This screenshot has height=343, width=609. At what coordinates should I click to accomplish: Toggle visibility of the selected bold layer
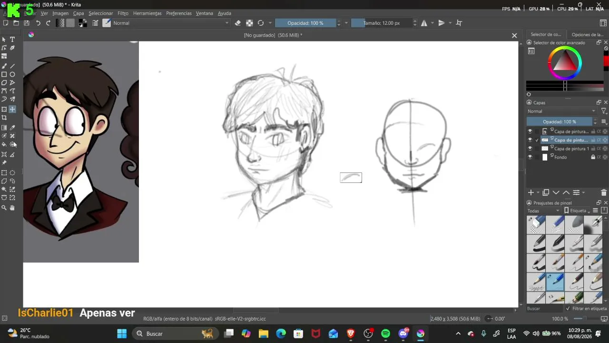530,140
